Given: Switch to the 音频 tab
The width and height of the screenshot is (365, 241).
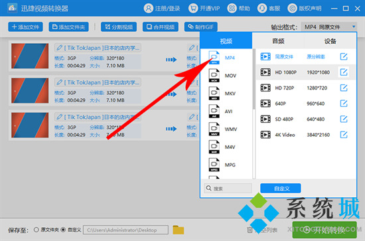Looking at the screenshot, I should click(278, 41).
